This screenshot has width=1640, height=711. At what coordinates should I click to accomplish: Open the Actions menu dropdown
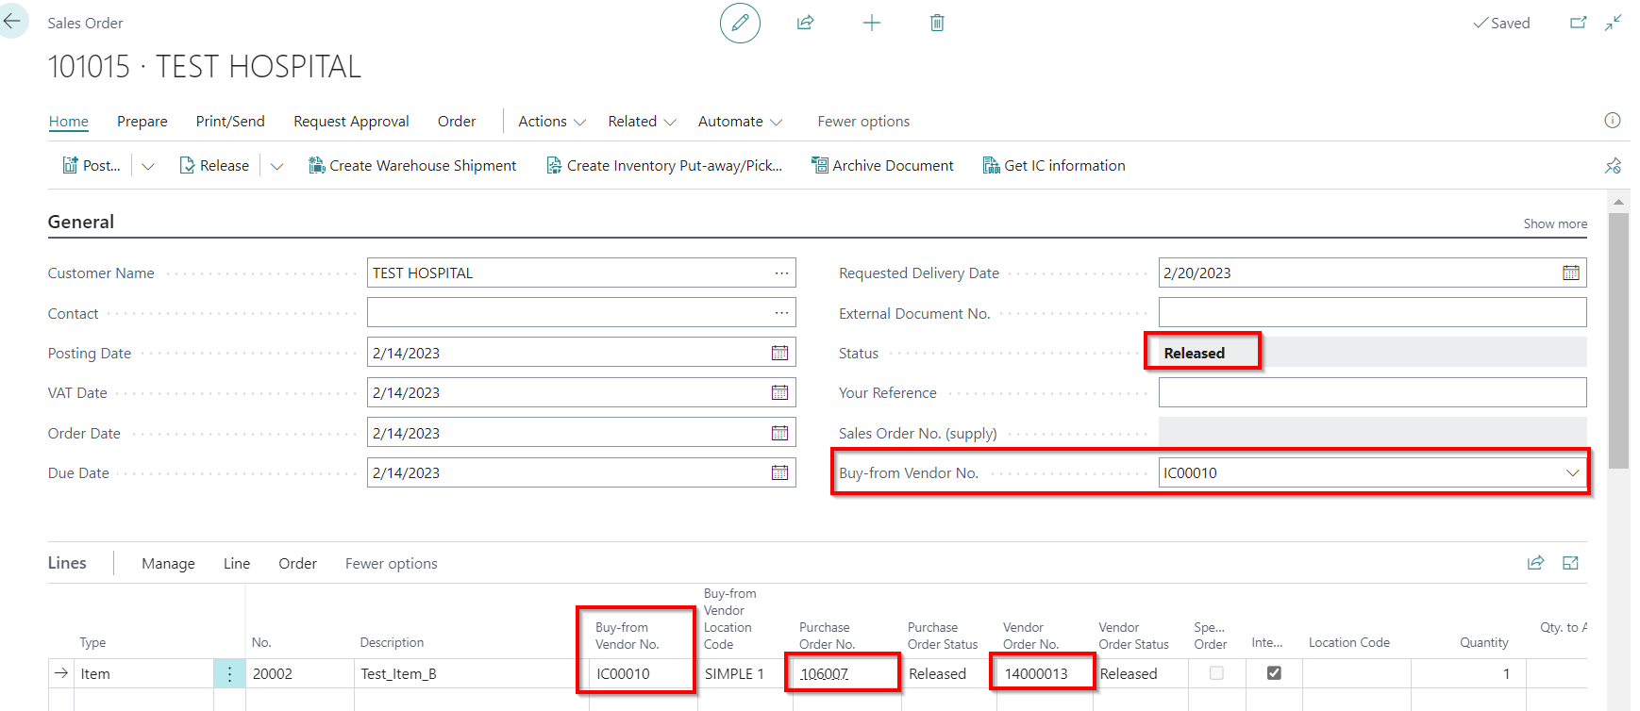(x=552, y=122)
